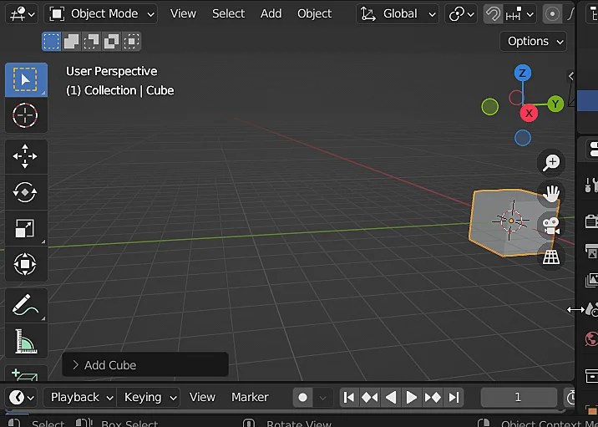
Task: Click the red X axis gizmo
Action: (x=529, y=113)
